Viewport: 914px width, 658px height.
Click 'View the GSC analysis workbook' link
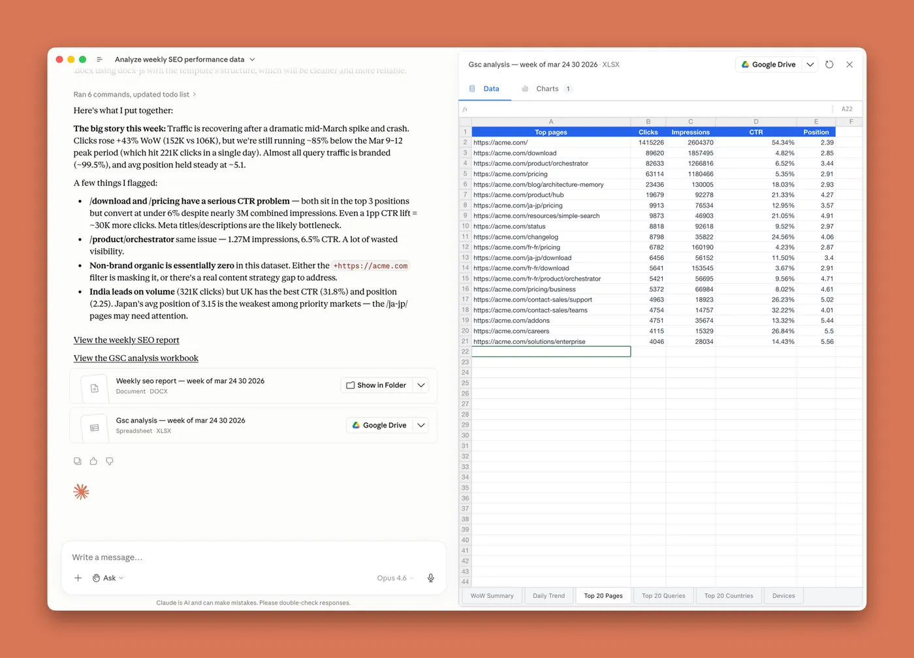(136, 358)
